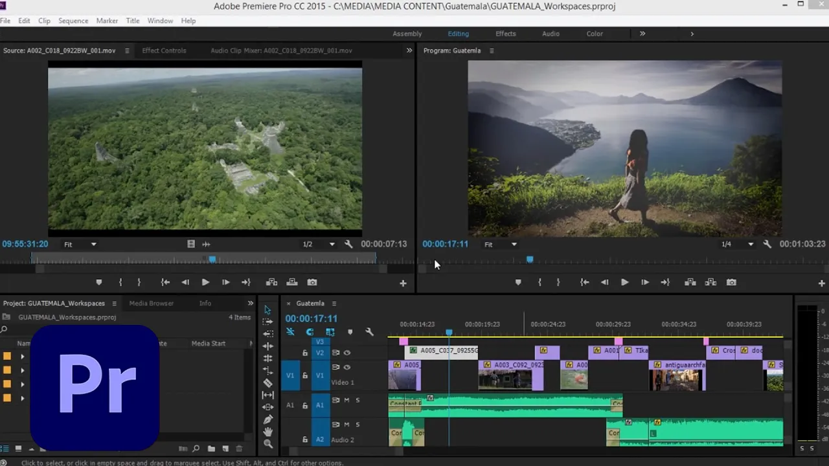The image size is (829, 466).
Task: Select the Hand tool
Action: [268, 432]
